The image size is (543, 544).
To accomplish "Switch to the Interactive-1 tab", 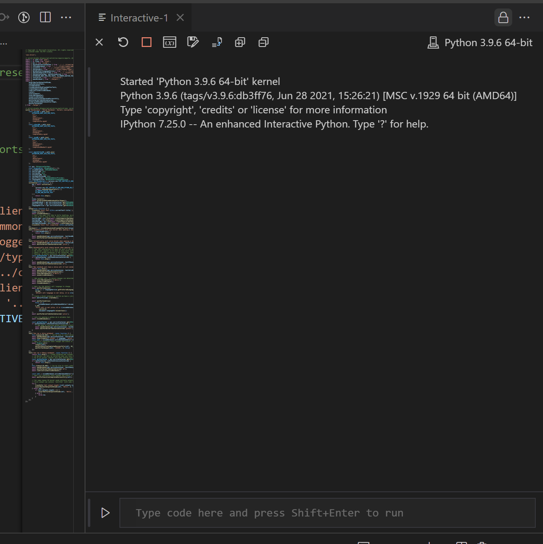I will (139, 18).
